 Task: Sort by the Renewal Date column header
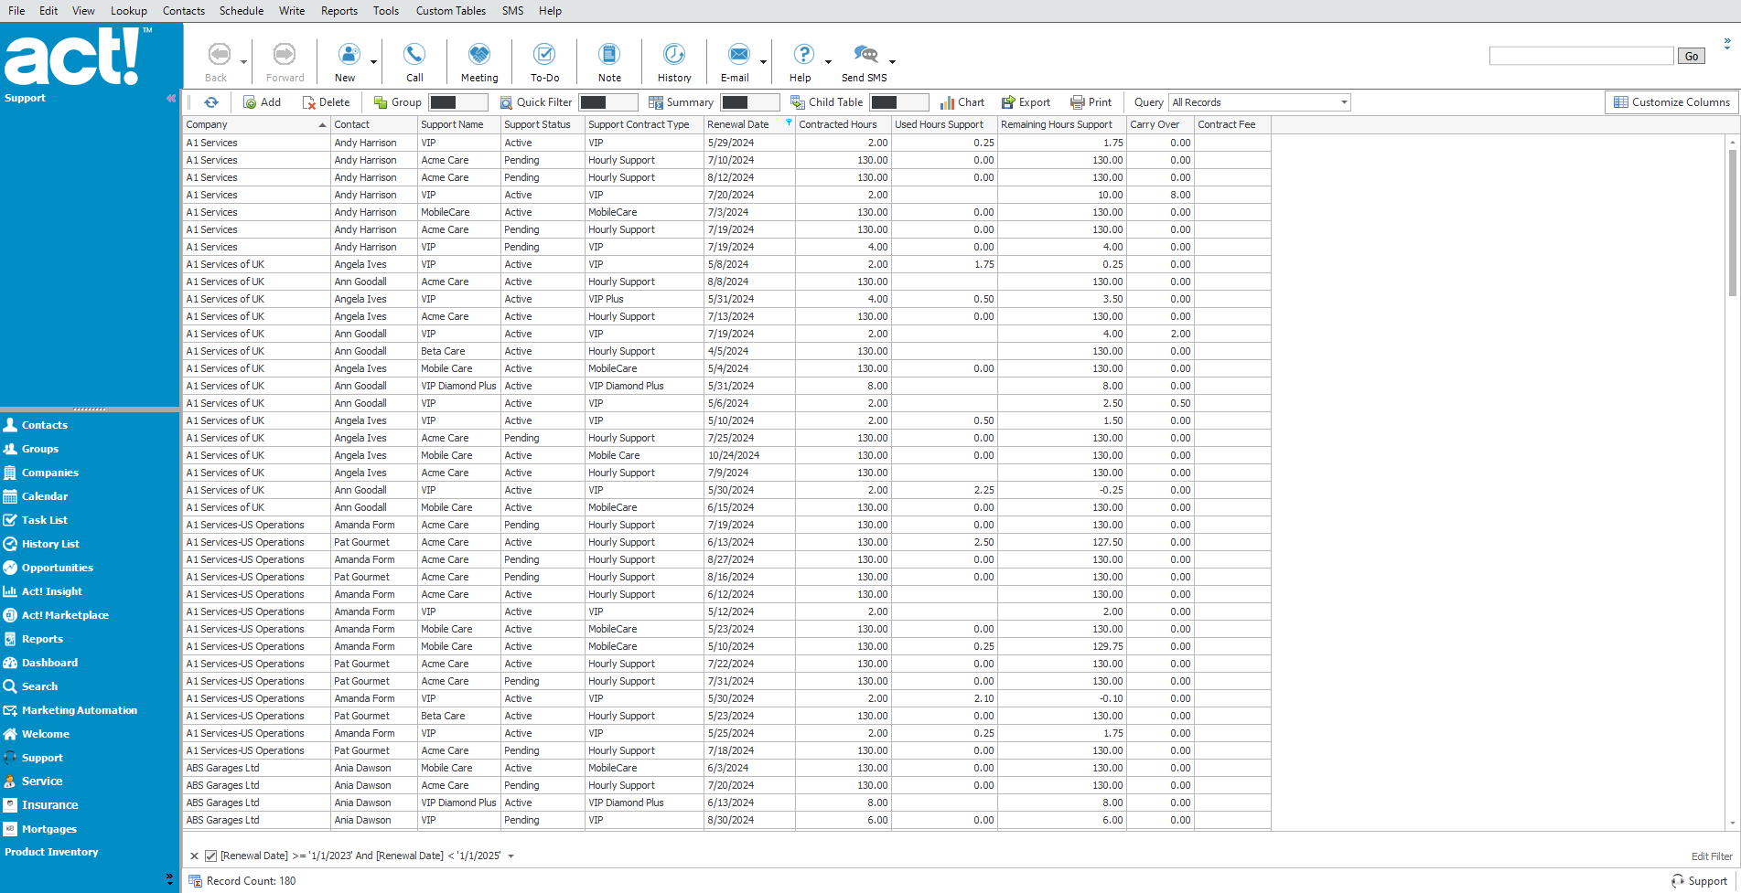click(749, 124)
